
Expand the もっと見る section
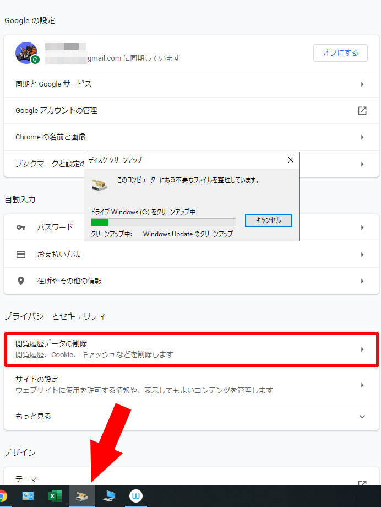(191, 417)
